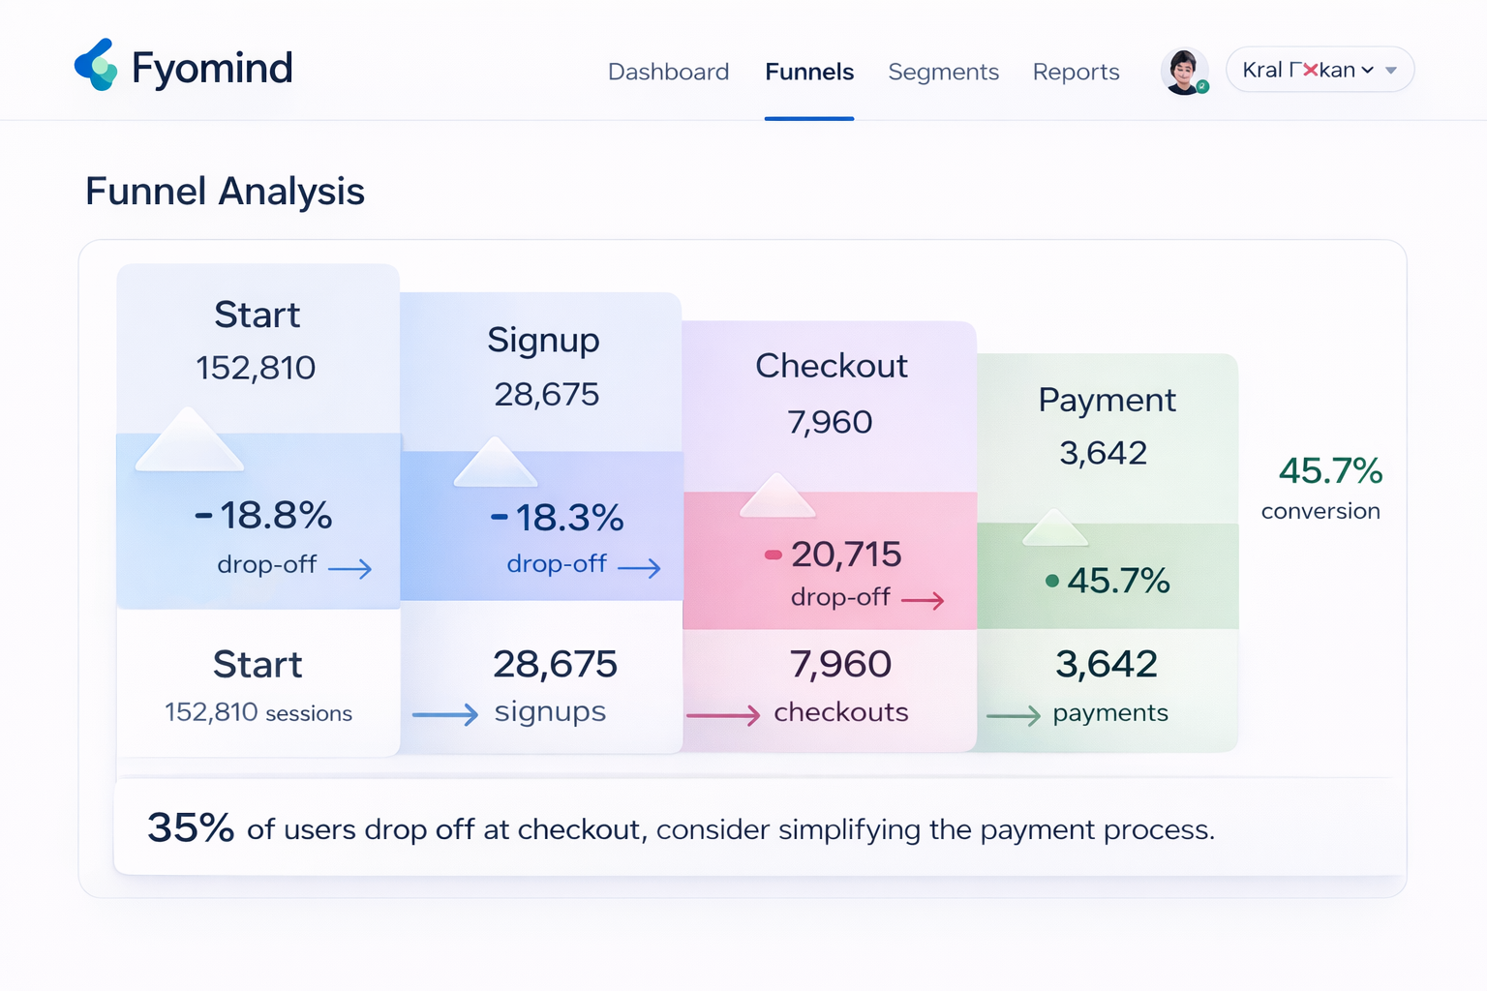Image resolution: width=1487 pixels, height=991 pixels.
Task: Click the small chevron right after the user name
Action: 1367,71
